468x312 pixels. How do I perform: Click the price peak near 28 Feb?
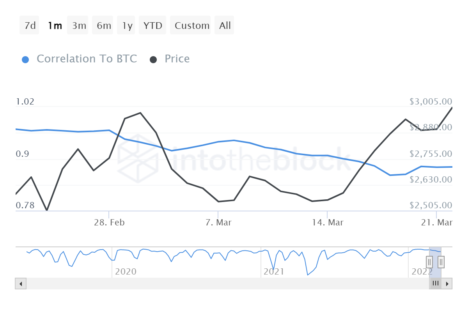tap(140, 113)
